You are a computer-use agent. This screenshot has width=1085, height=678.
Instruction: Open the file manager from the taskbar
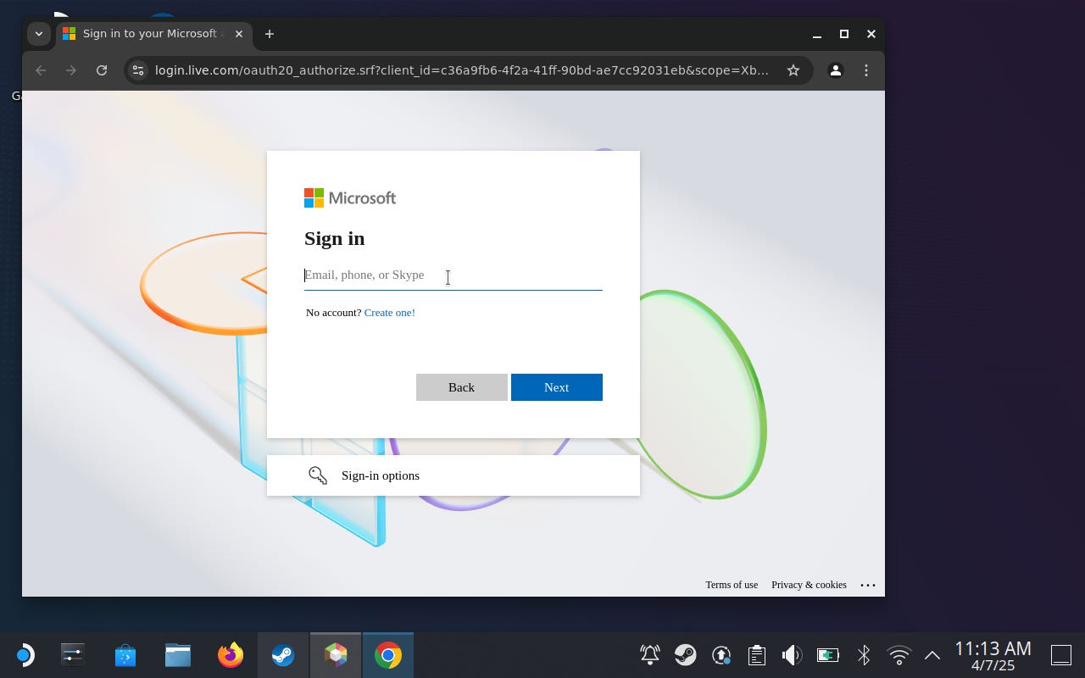(x=178, y=655)
